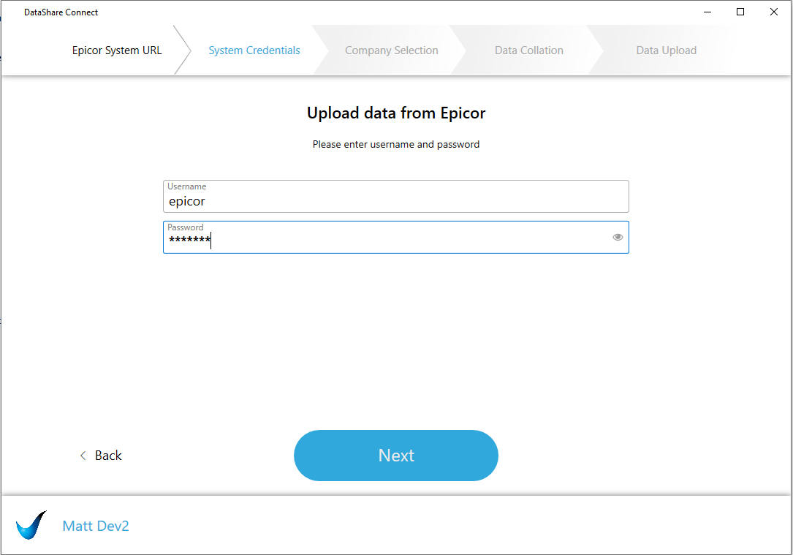Screen dimensions: 793x555
Task: Minimize the DataShare Connect window
Action: (x=707, y=12)
